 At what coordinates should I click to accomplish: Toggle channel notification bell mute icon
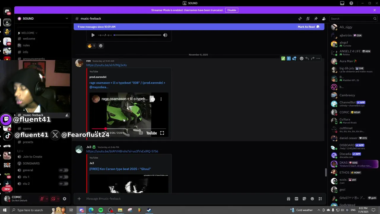tap(308, 18)
